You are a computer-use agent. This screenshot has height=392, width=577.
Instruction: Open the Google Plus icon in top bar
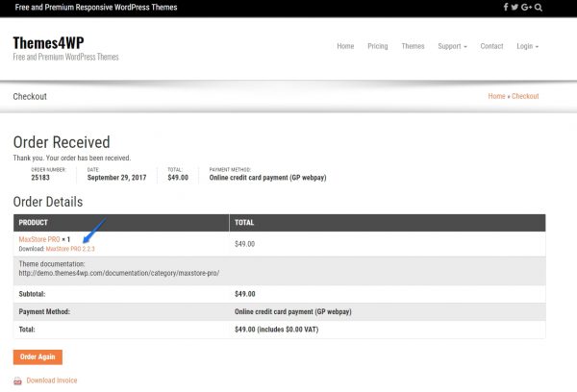526,7
